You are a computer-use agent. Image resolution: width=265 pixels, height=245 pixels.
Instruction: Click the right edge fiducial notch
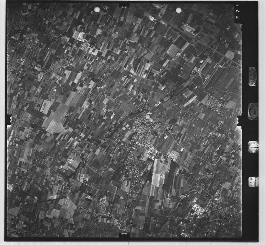tap(240, 120)
